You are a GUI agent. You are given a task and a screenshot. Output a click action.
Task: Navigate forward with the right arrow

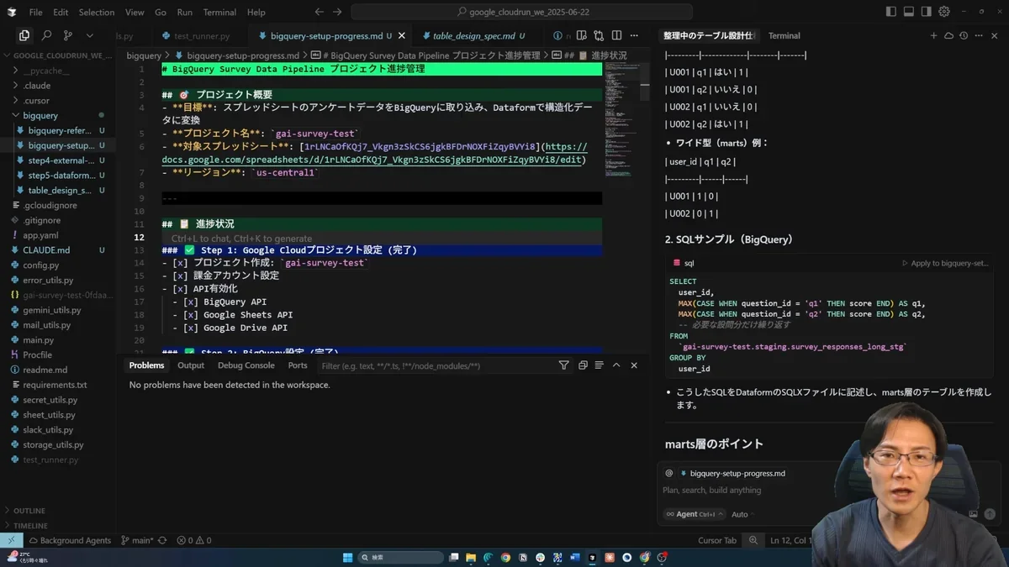coord(337,12)
